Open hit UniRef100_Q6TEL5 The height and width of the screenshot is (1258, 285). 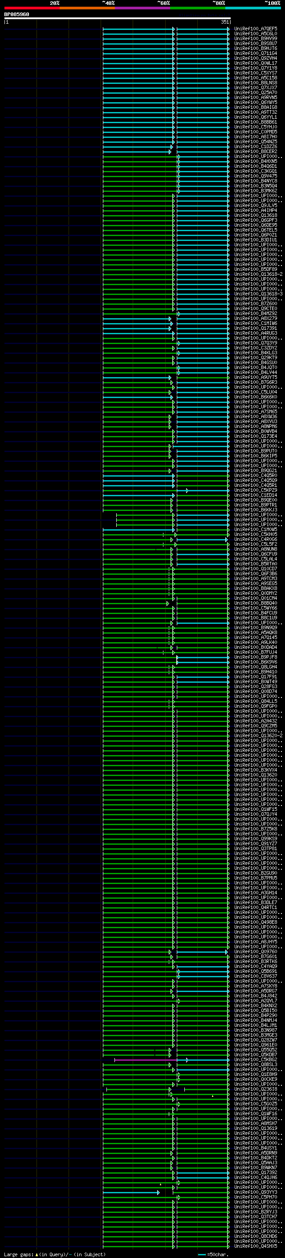click(x=256, y=230)
